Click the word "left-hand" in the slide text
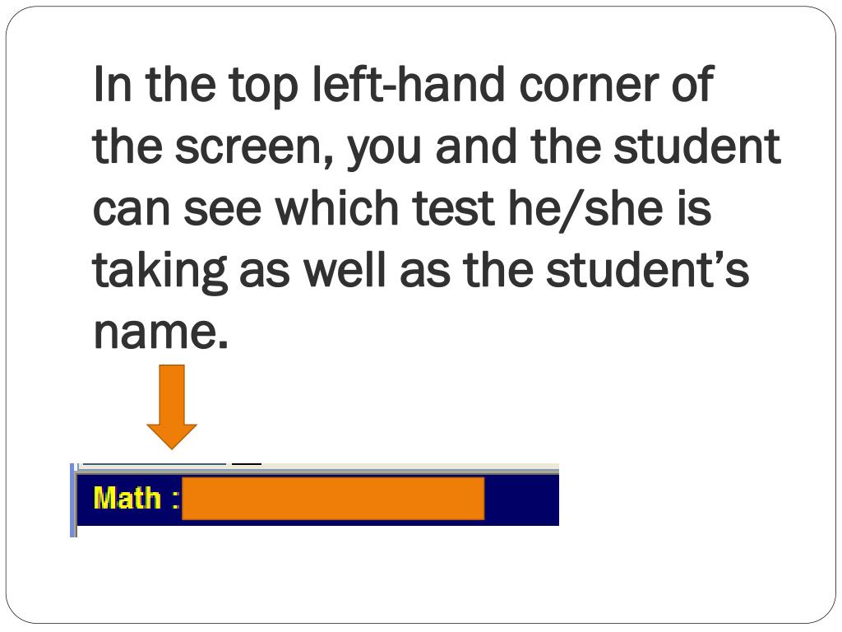 (409, 85)
